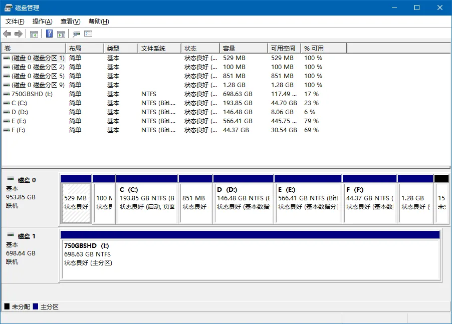Open the 帮助(H) menu
The height and width of the screenshot is (324, 452).
coord(99,22)
